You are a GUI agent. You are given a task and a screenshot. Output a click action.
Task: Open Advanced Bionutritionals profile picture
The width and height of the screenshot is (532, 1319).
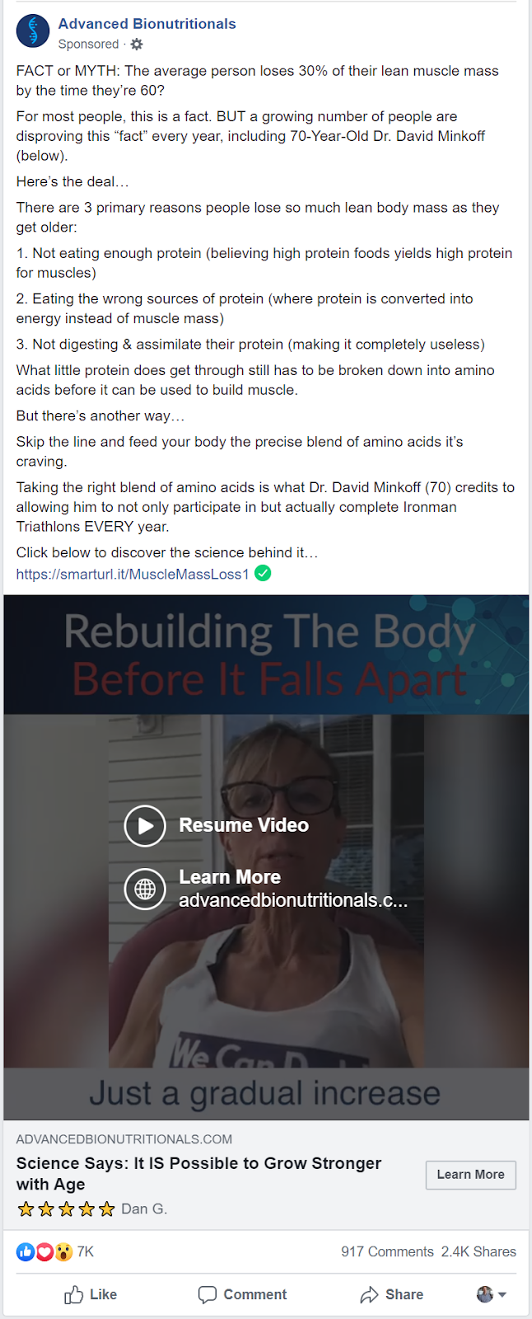click(33, 31)
